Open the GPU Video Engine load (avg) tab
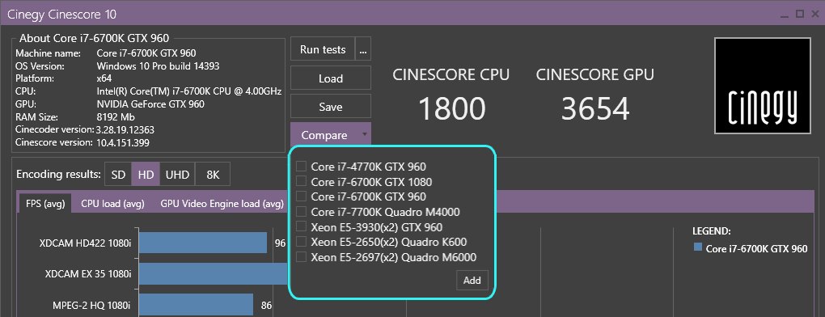Image resolution: width=825 pixels, height=317 pixels. [222, 204]
